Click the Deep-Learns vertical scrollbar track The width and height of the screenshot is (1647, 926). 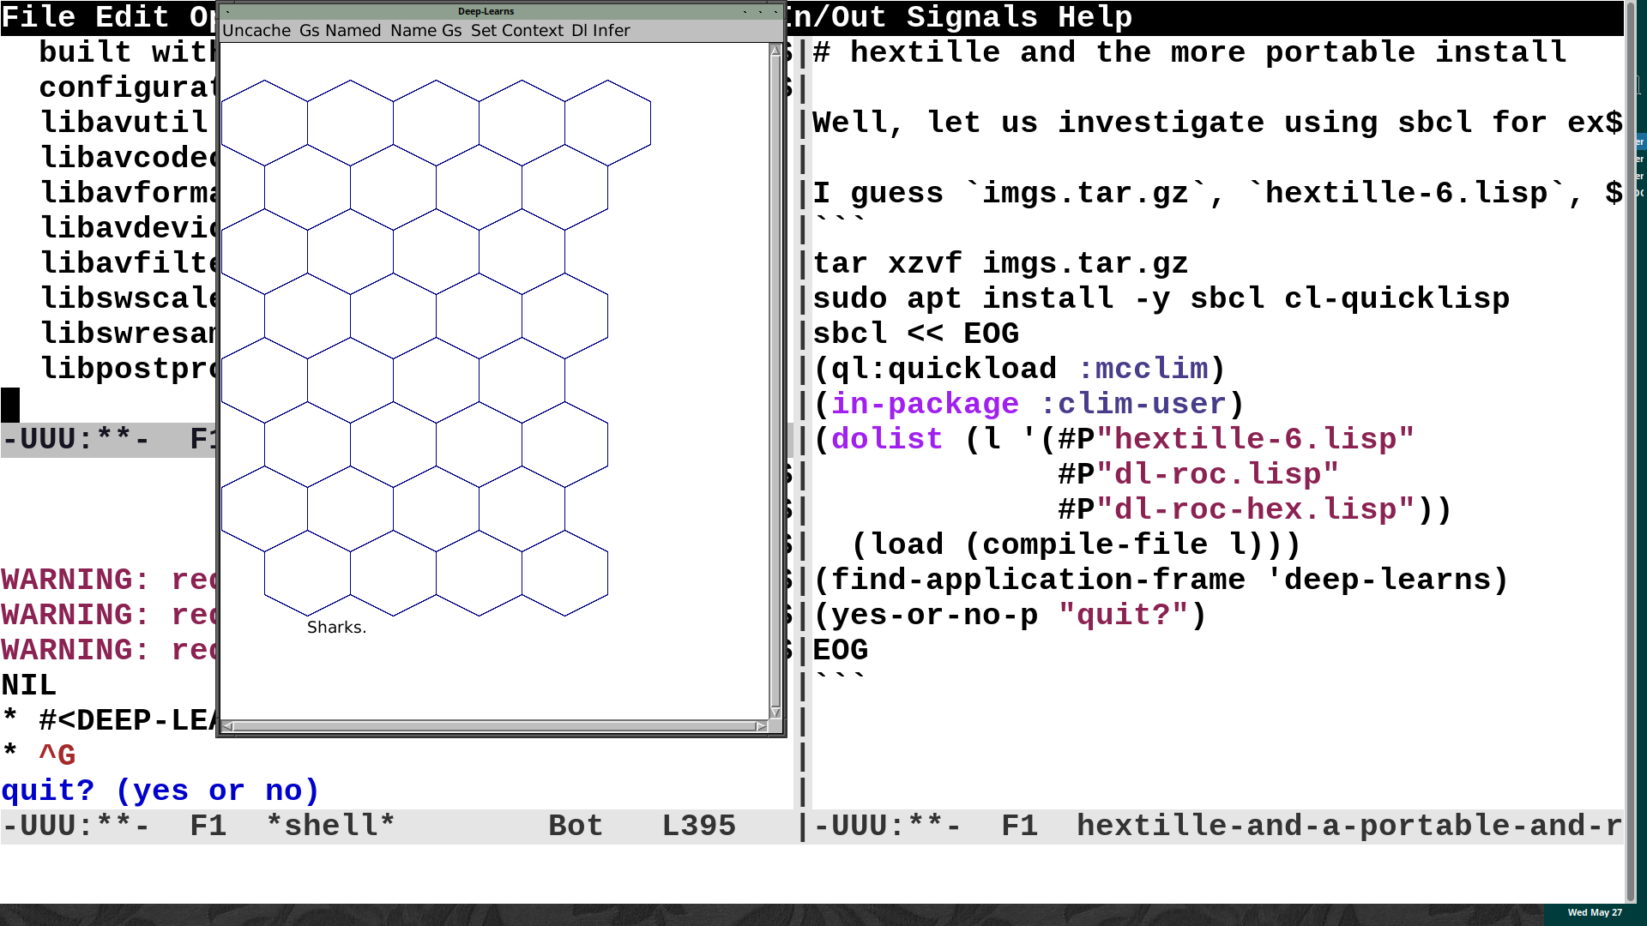775,382
